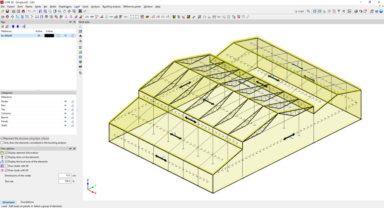
Task: Open the Diaphragms menu
Action: coord(65,7)
